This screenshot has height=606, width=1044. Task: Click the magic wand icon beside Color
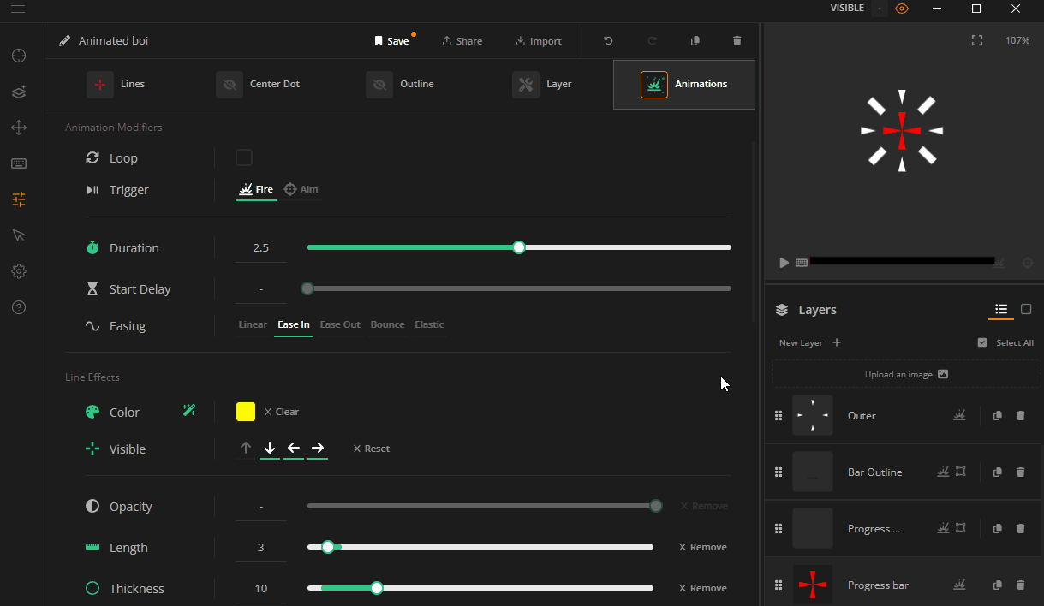pos(189,411)
